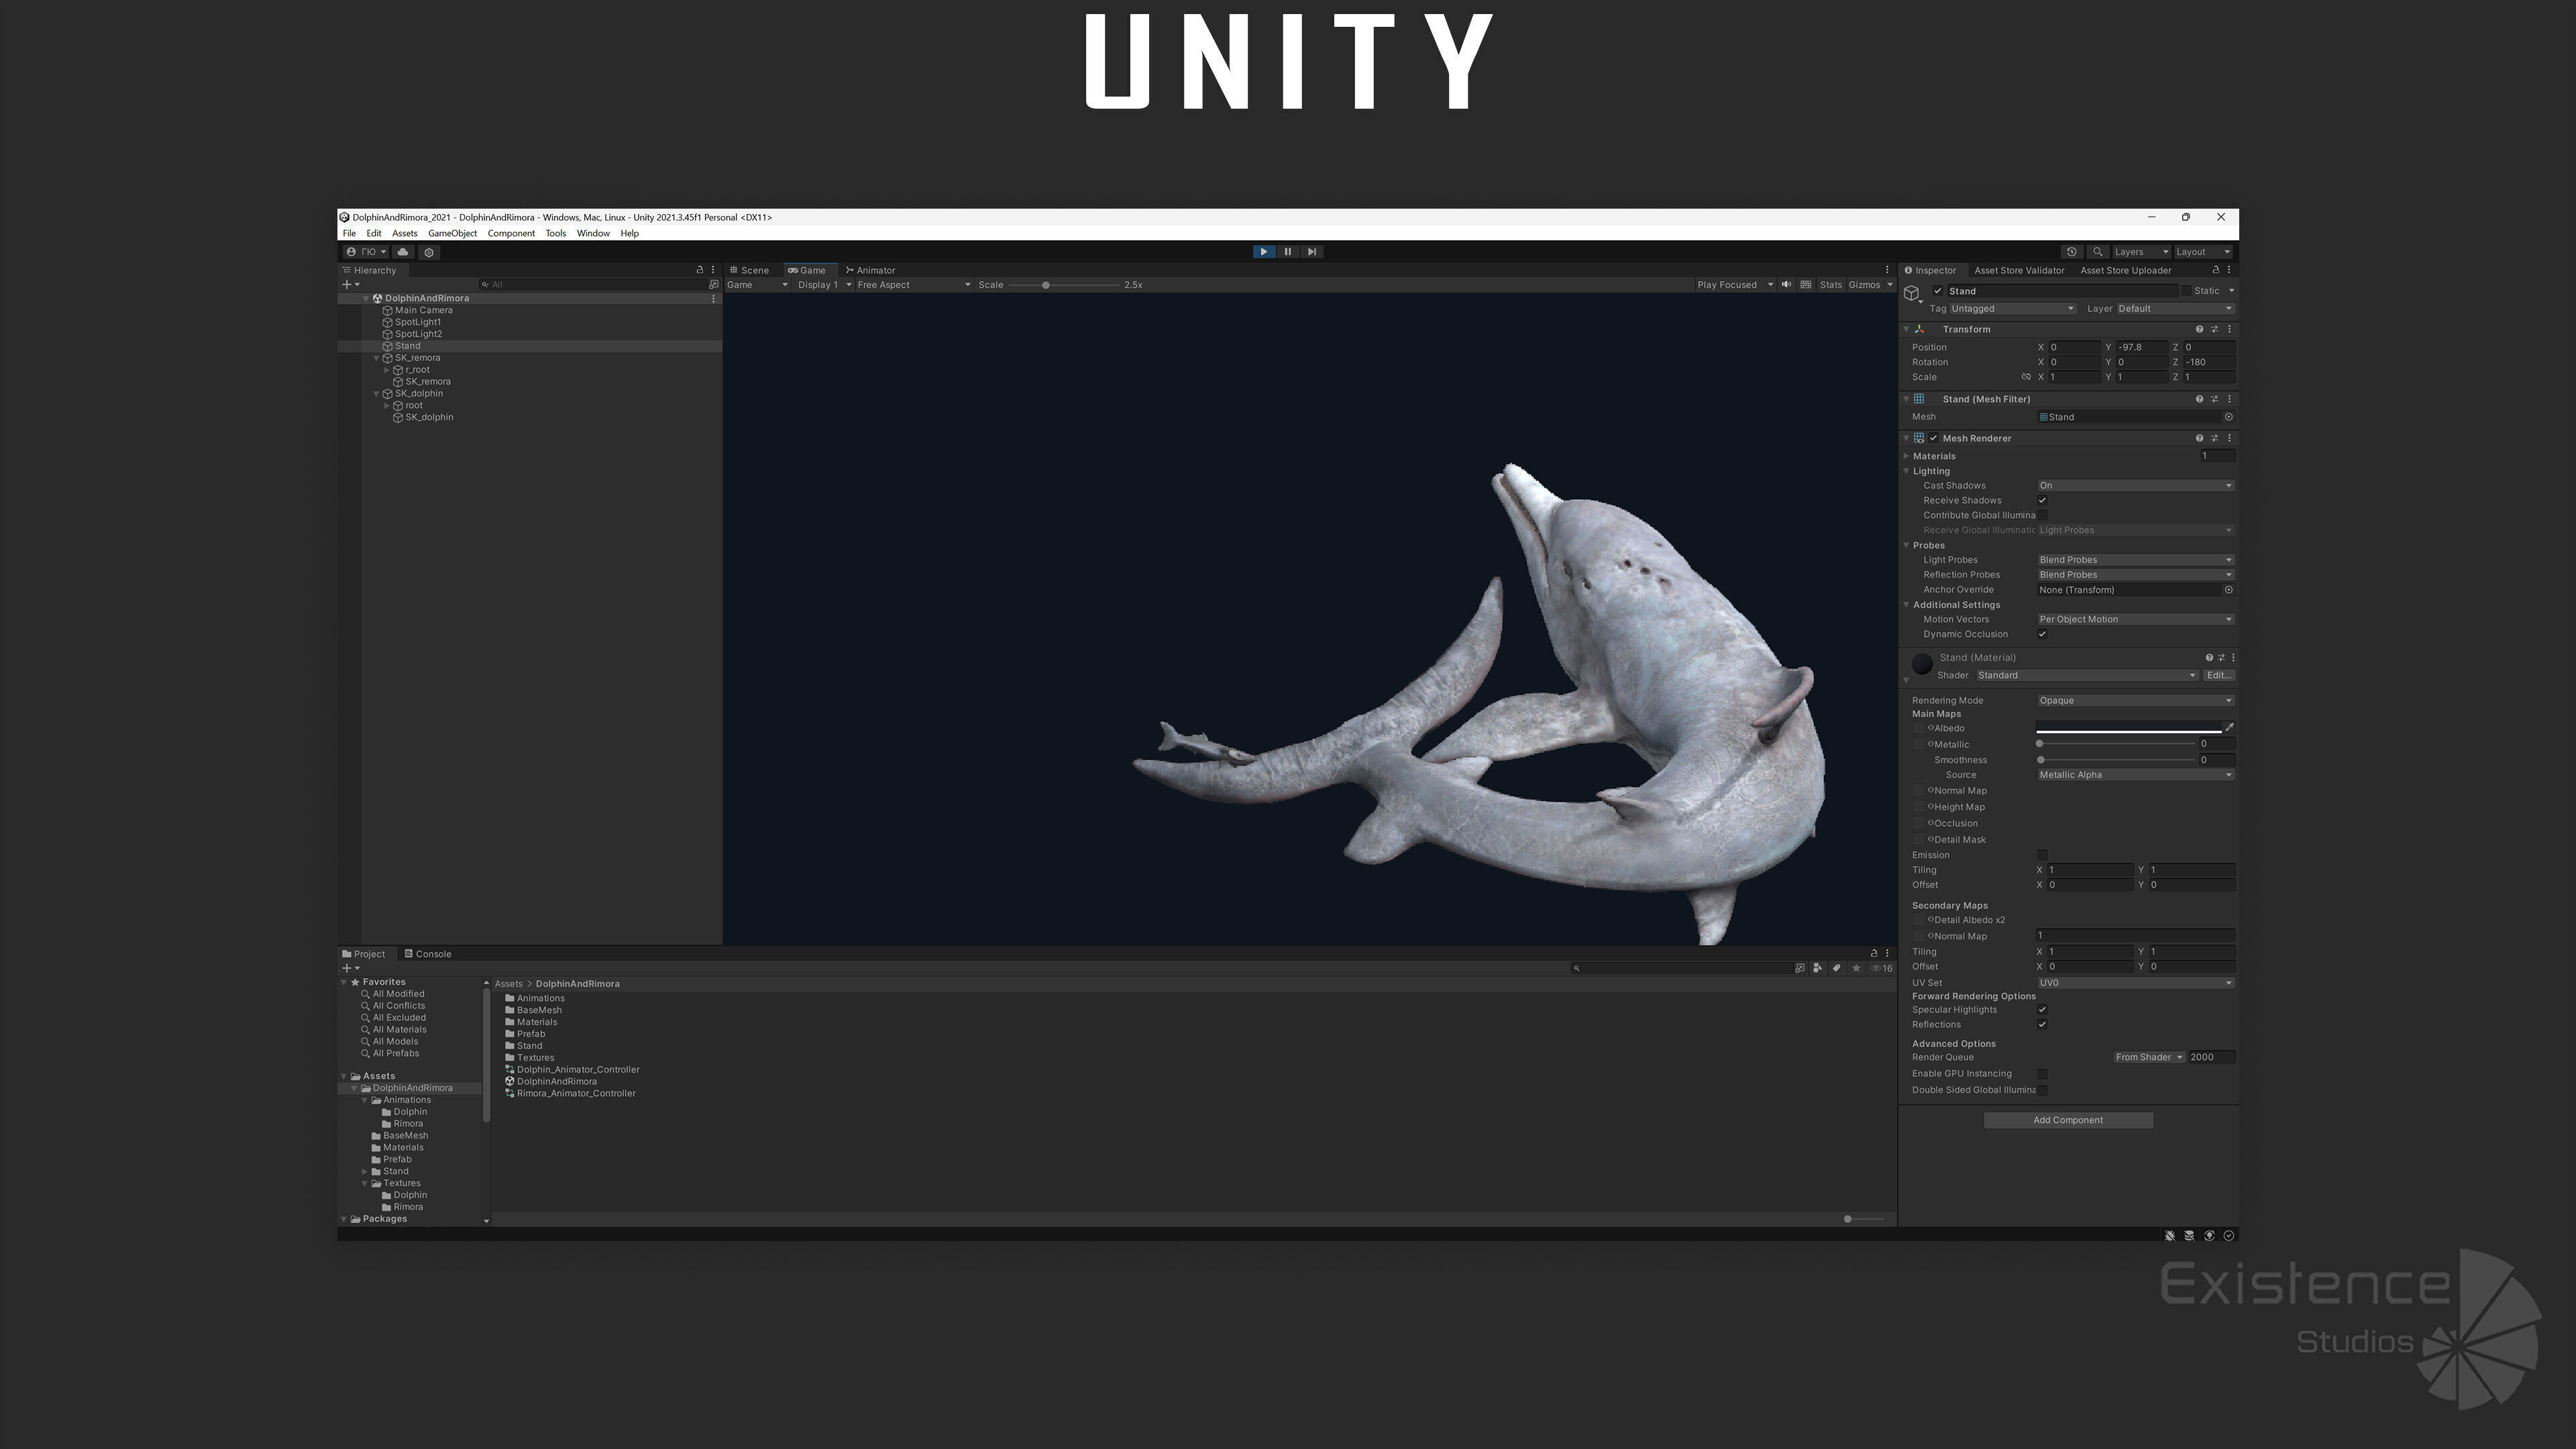Toggle the Mesh Renderer enabled checkbox
This screenshot has height=1449, width=2576.
click(x=1934, y=438)
